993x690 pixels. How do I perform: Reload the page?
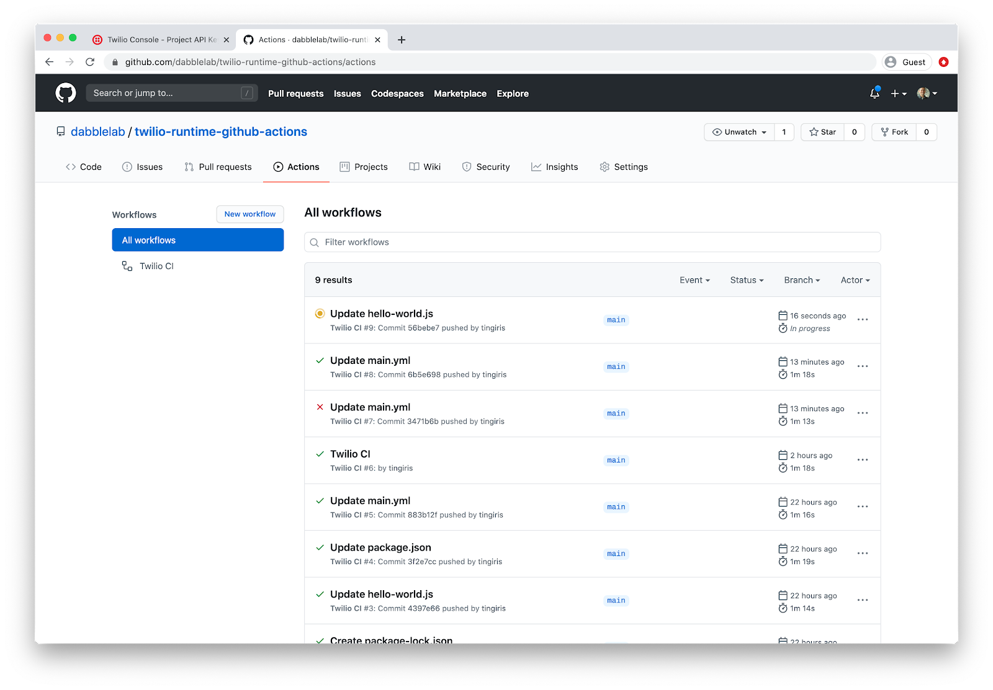[x=90, y=62]
